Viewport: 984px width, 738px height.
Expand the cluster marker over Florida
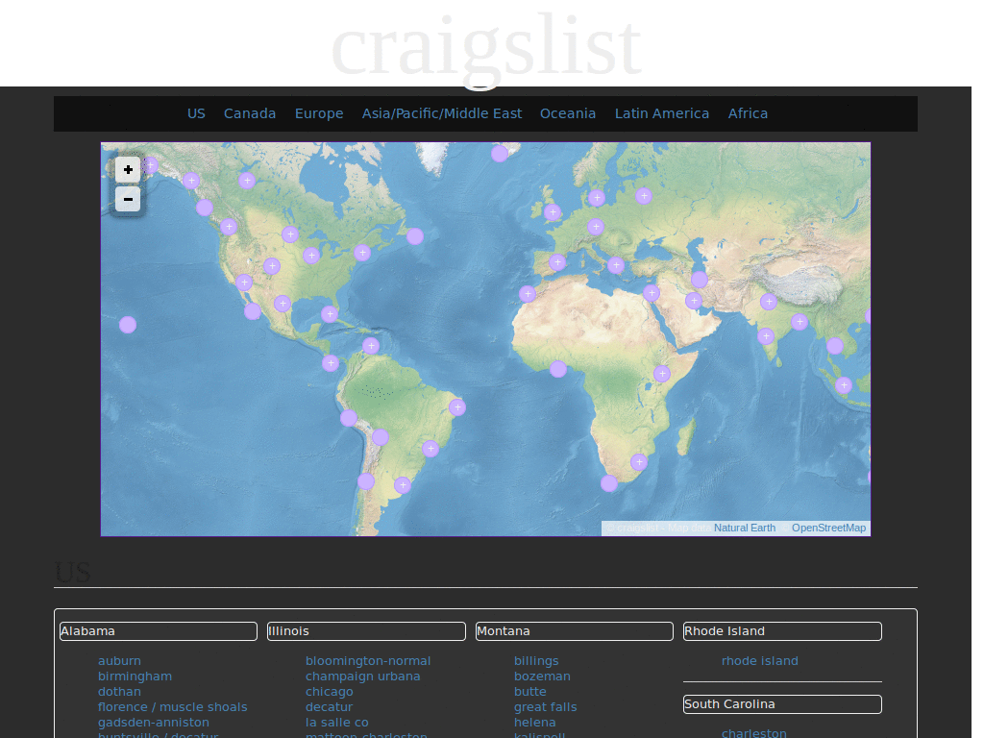(330, 314)
